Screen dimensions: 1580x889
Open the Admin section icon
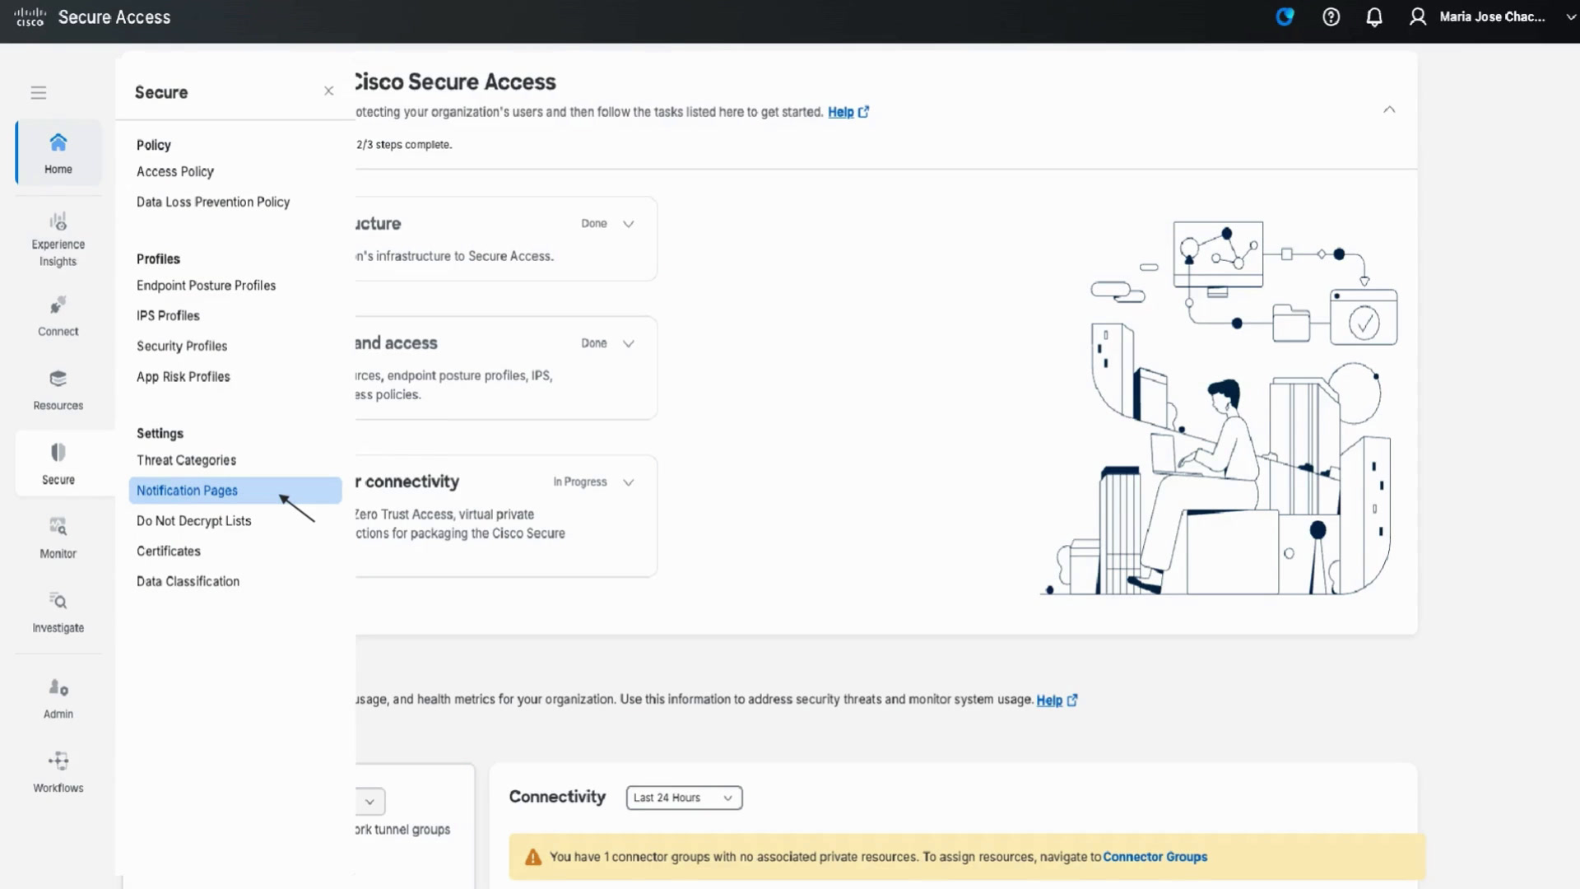[x=58, y=687]
